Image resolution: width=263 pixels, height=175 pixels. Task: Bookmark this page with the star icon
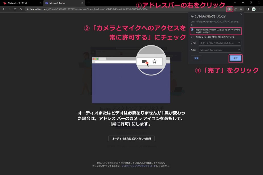click(241, 8)
